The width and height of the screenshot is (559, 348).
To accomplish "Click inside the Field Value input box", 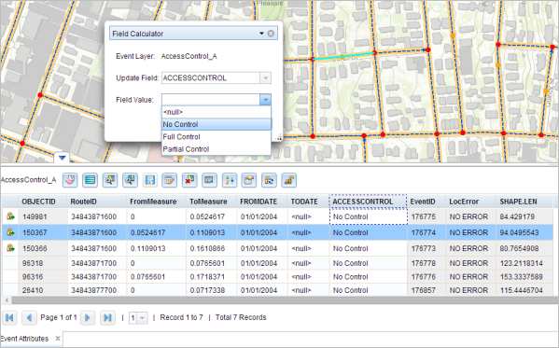I will [211, 100].
